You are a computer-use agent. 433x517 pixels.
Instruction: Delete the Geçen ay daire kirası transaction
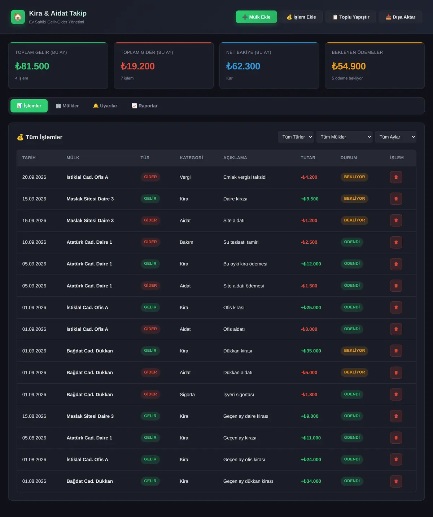tap(396, 416)
